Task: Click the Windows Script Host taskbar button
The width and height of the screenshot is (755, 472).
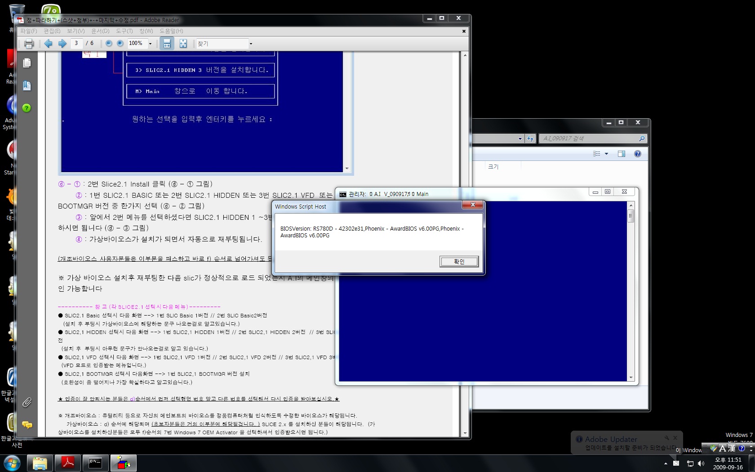Action: coord(124,463)
